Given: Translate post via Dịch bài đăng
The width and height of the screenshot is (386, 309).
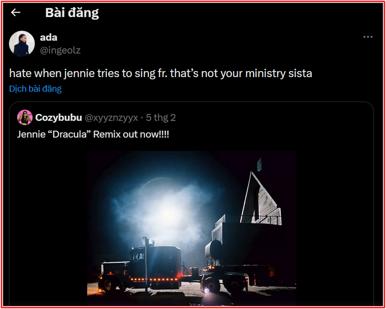Looking at the screenshot, I should click(x=35, y=89).
